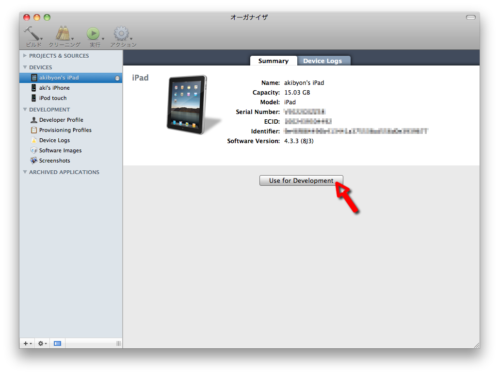The image size is (499, 375).
Task: Toggle the sidebar view button at bottom
Action: [x=58, y=343]
